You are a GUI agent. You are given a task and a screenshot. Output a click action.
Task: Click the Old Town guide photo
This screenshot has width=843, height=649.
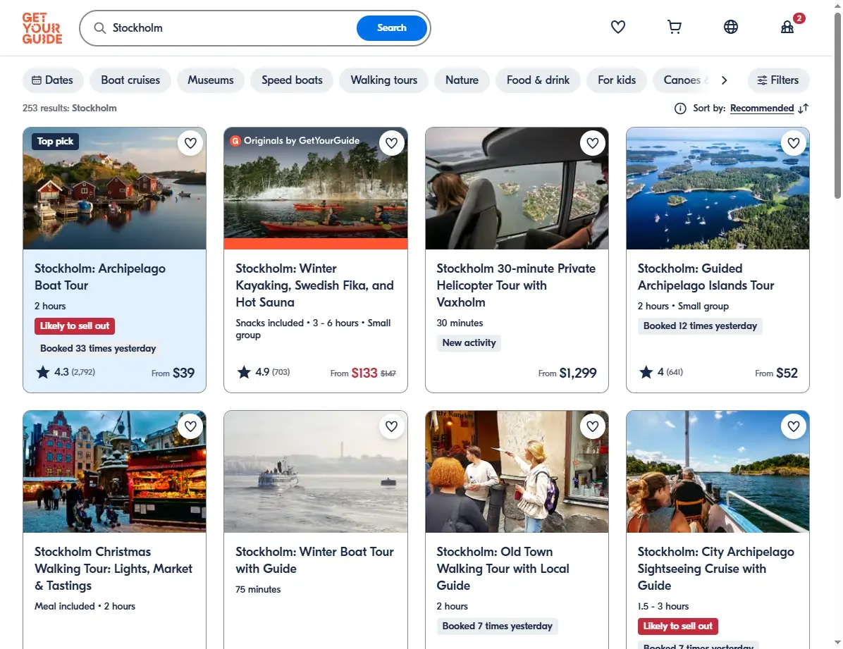[x=517, y=471]
